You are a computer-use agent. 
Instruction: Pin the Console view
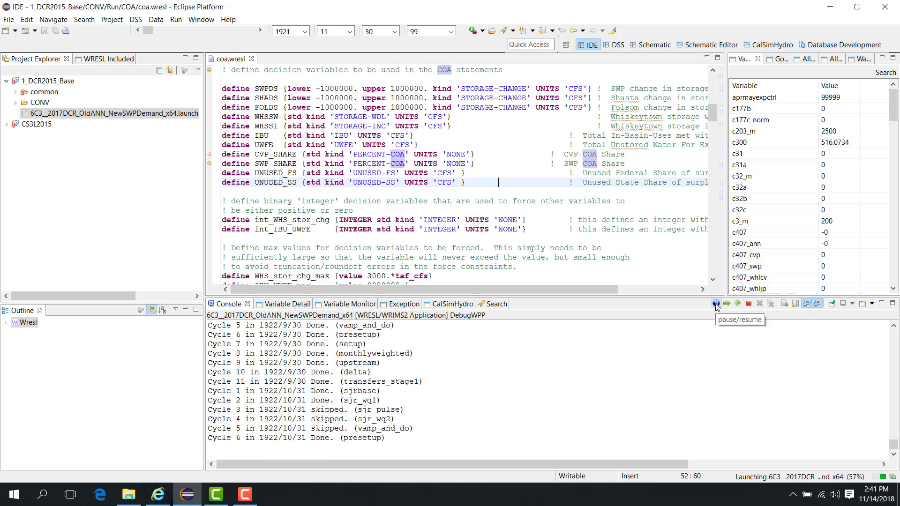832,304
